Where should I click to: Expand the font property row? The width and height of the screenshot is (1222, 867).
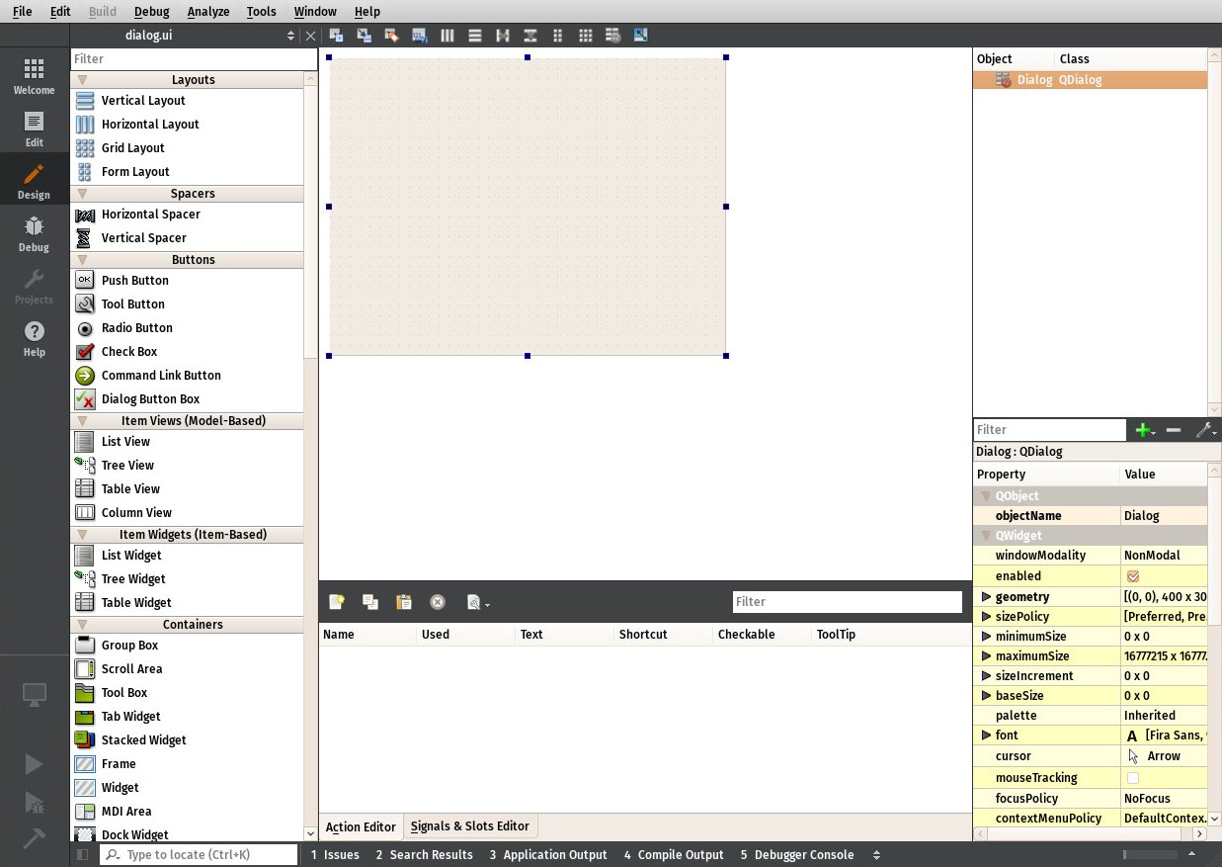[986, 736]
